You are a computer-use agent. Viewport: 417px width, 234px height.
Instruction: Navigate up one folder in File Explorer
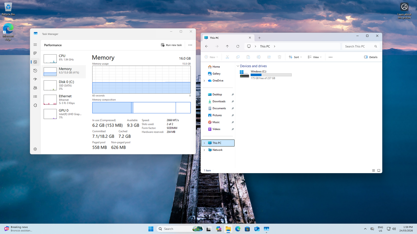tap(227, 46)
